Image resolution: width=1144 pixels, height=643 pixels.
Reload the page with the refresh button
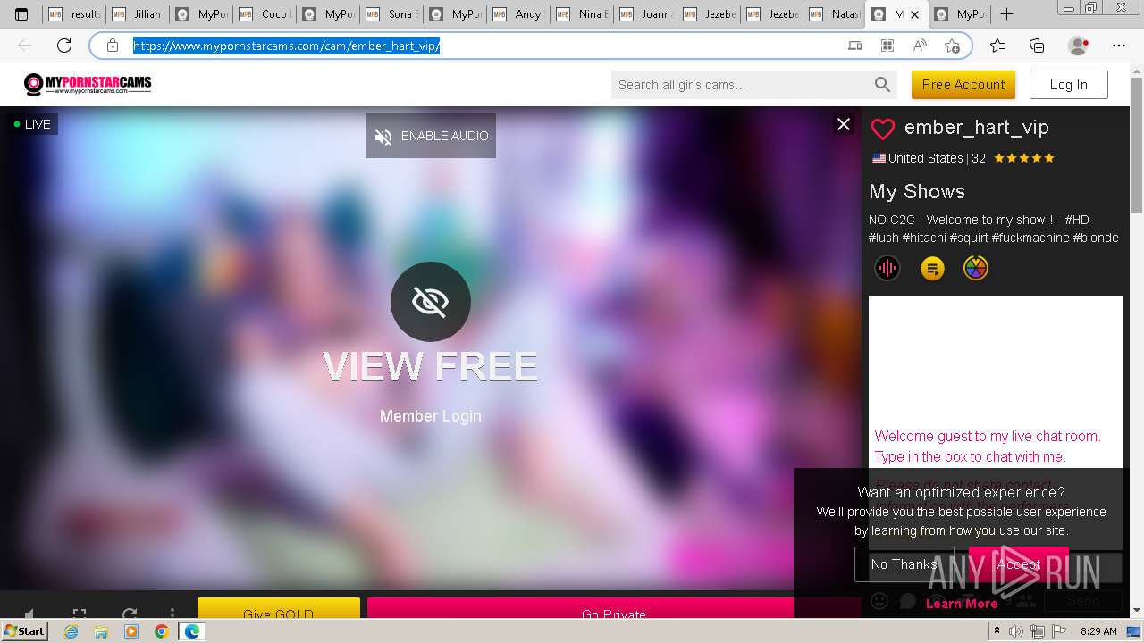(x=64, y=46)
